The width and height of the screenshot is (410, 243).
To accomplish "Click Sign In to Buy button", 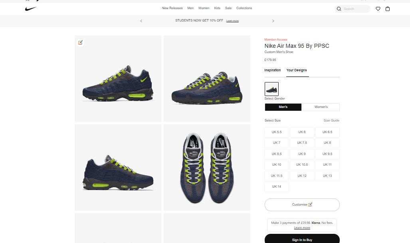I will (302, 239).
